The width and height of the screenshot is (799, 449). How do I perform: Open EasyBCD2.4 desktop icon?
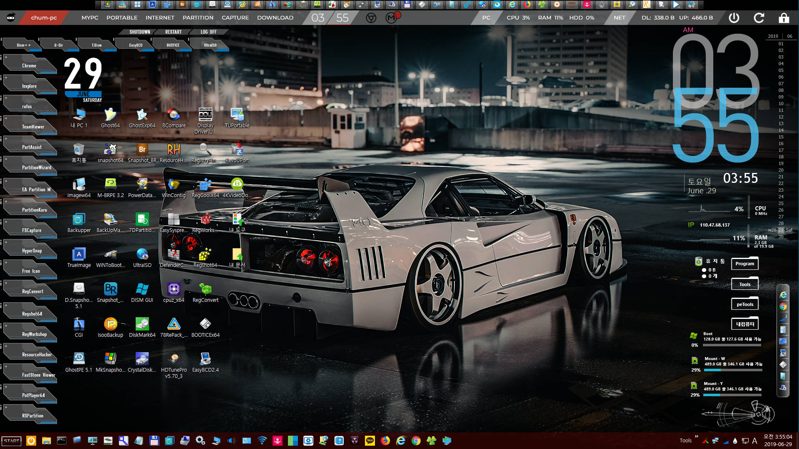point(205,362)
